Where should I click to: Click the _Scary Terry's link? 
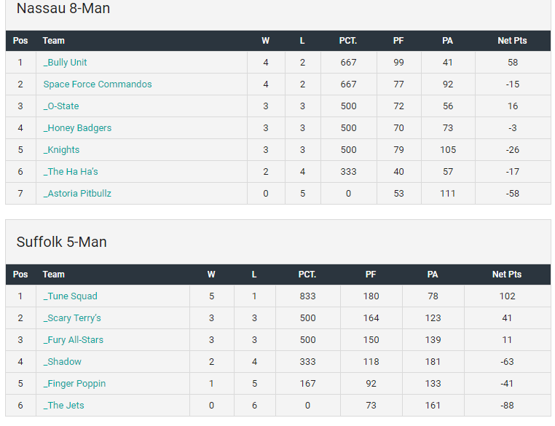pos(72,318)
